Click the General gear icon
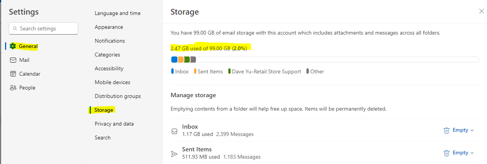This screenshot has height=164, width=487. click(13, 46)
